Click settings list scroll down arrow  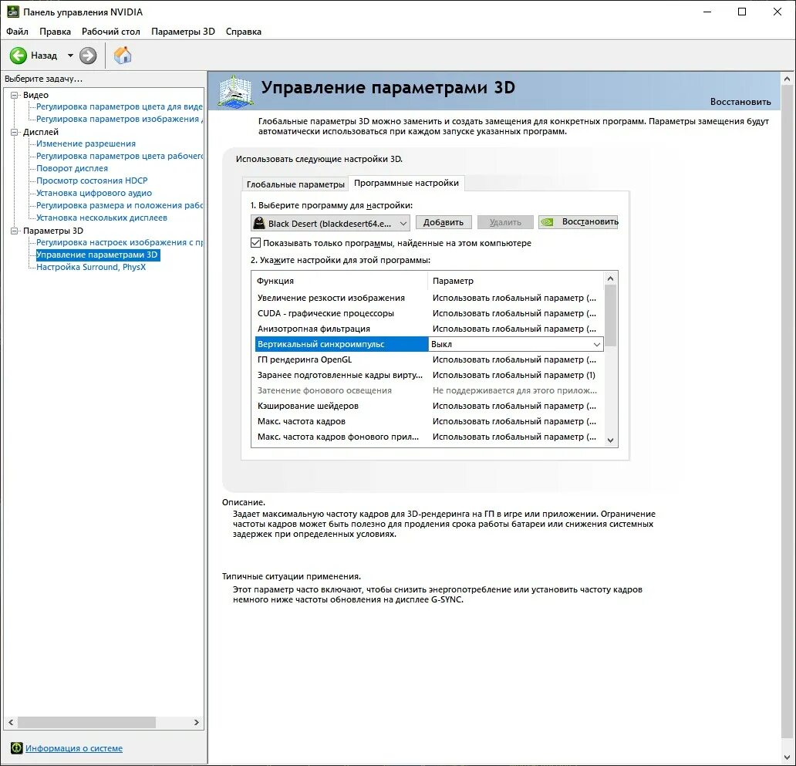pyautogui.click(x=611, y=440)
